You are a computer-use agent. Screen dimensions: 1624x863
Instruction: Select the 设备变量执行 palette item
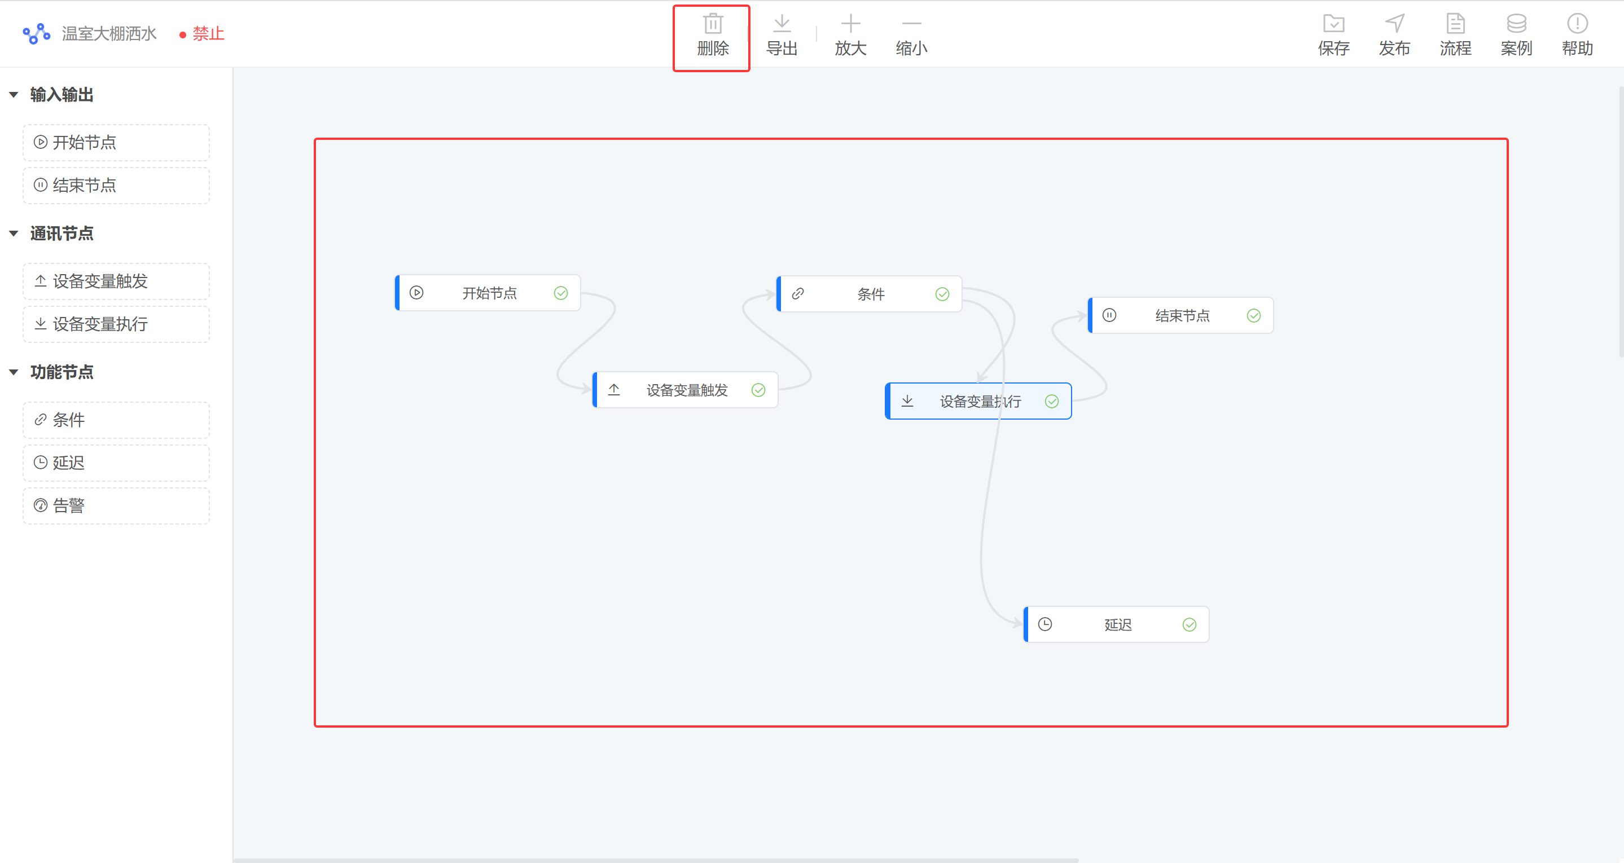tap(116, 324)
